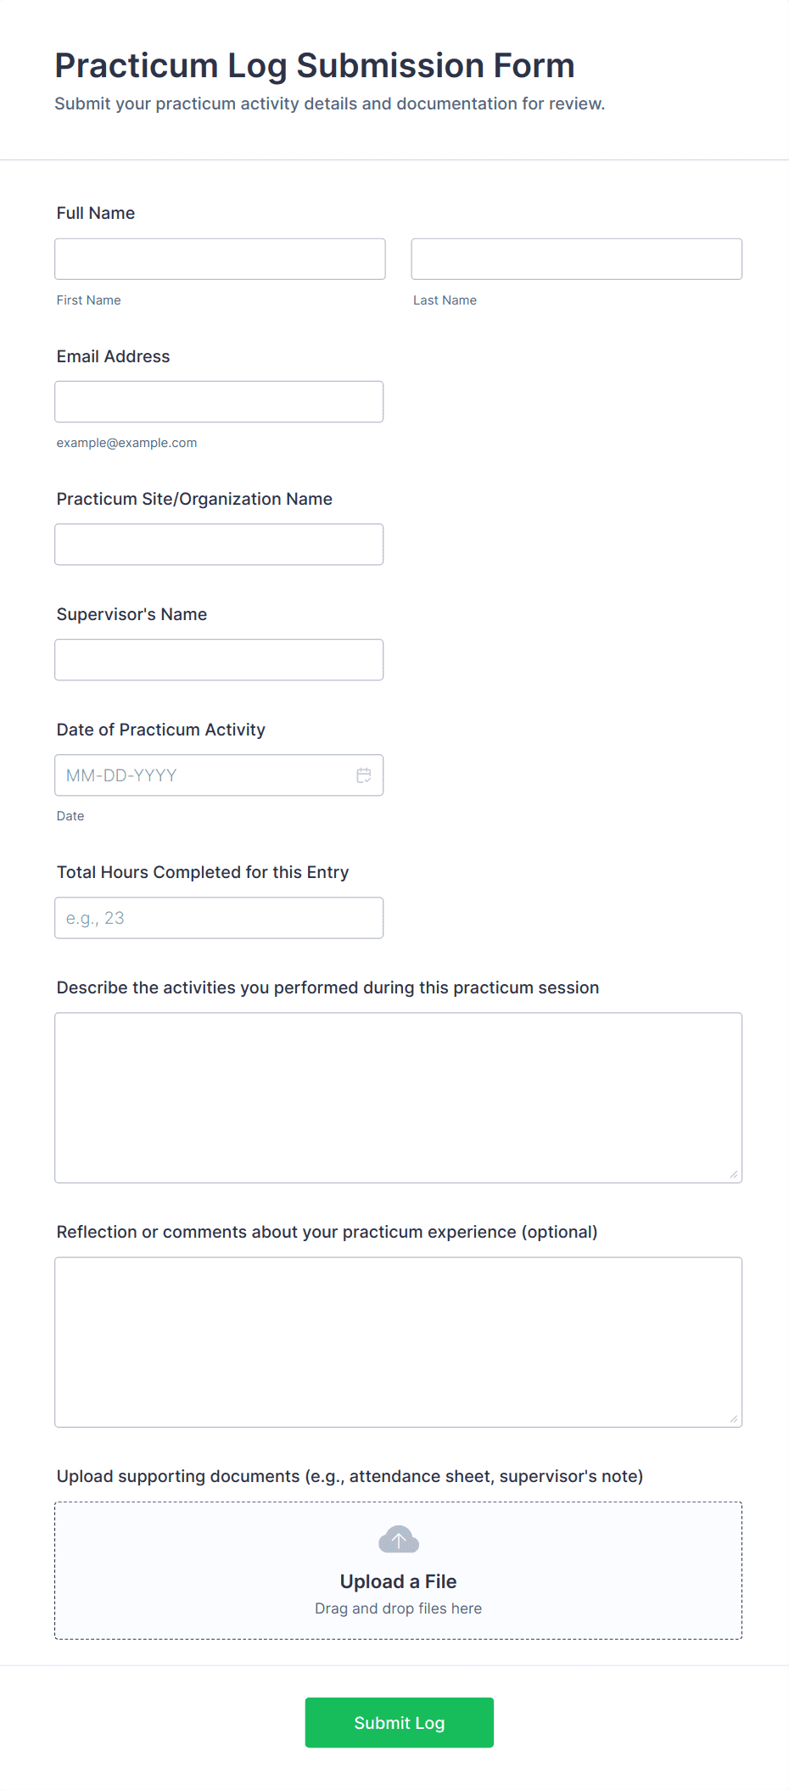Viewport: 789px width, 1790px height.
Task: Grab the activities description textarea resize handle
Action: pos(733,1174)
